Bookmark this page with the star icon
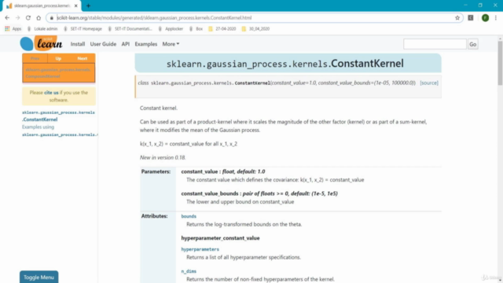This screenshot has height=283, width=503. 457,18
